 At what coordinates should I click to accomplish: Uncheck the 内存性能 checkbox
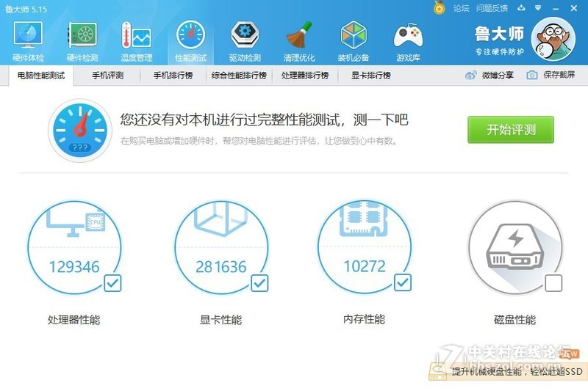tap(403, 282)
